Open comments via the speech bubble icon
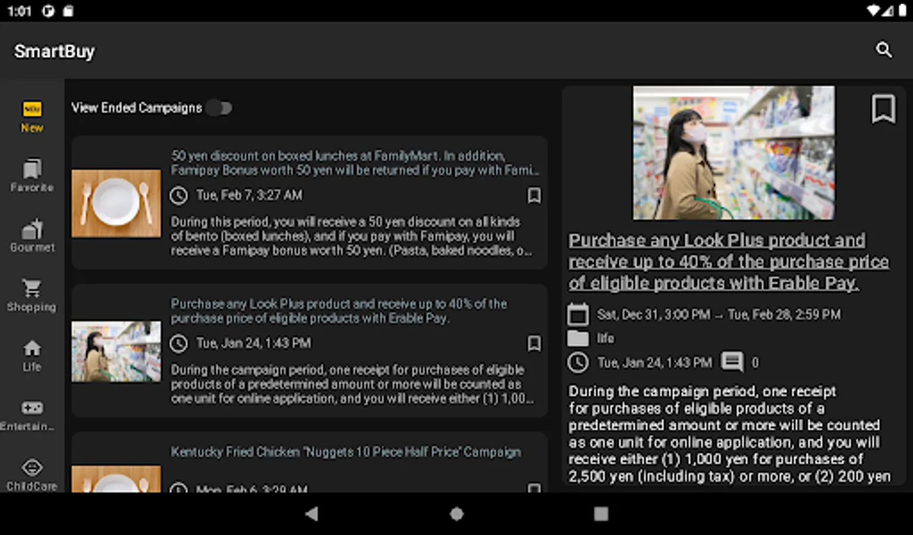 pos(732,362)
